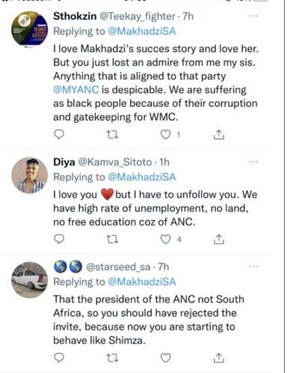Viewport: 287px width, 373px height.
Task: Share Sthokzin's tweet using share icon
Action: click(219, 134)
